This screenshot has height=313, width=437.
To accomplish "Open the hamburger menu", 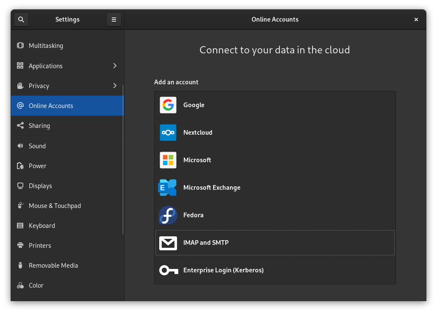I will pyautogui.click(x=113, y=19).
